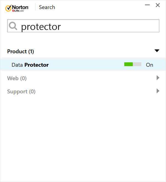Click the gray end of the Data Protector switch
Screen dimensions: 166x182
point(137,65)
